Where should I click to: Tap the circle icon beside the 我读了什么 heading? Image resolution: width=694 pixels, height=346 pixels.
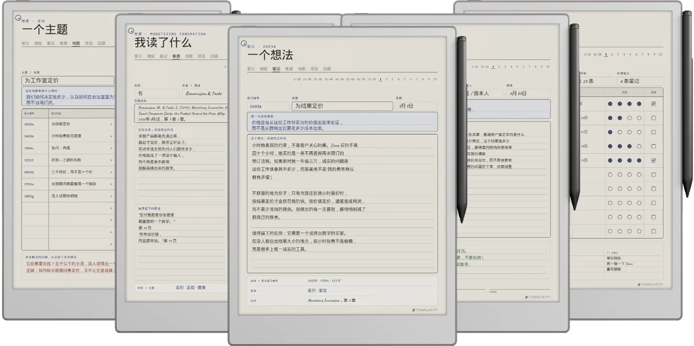click(131, 31)
